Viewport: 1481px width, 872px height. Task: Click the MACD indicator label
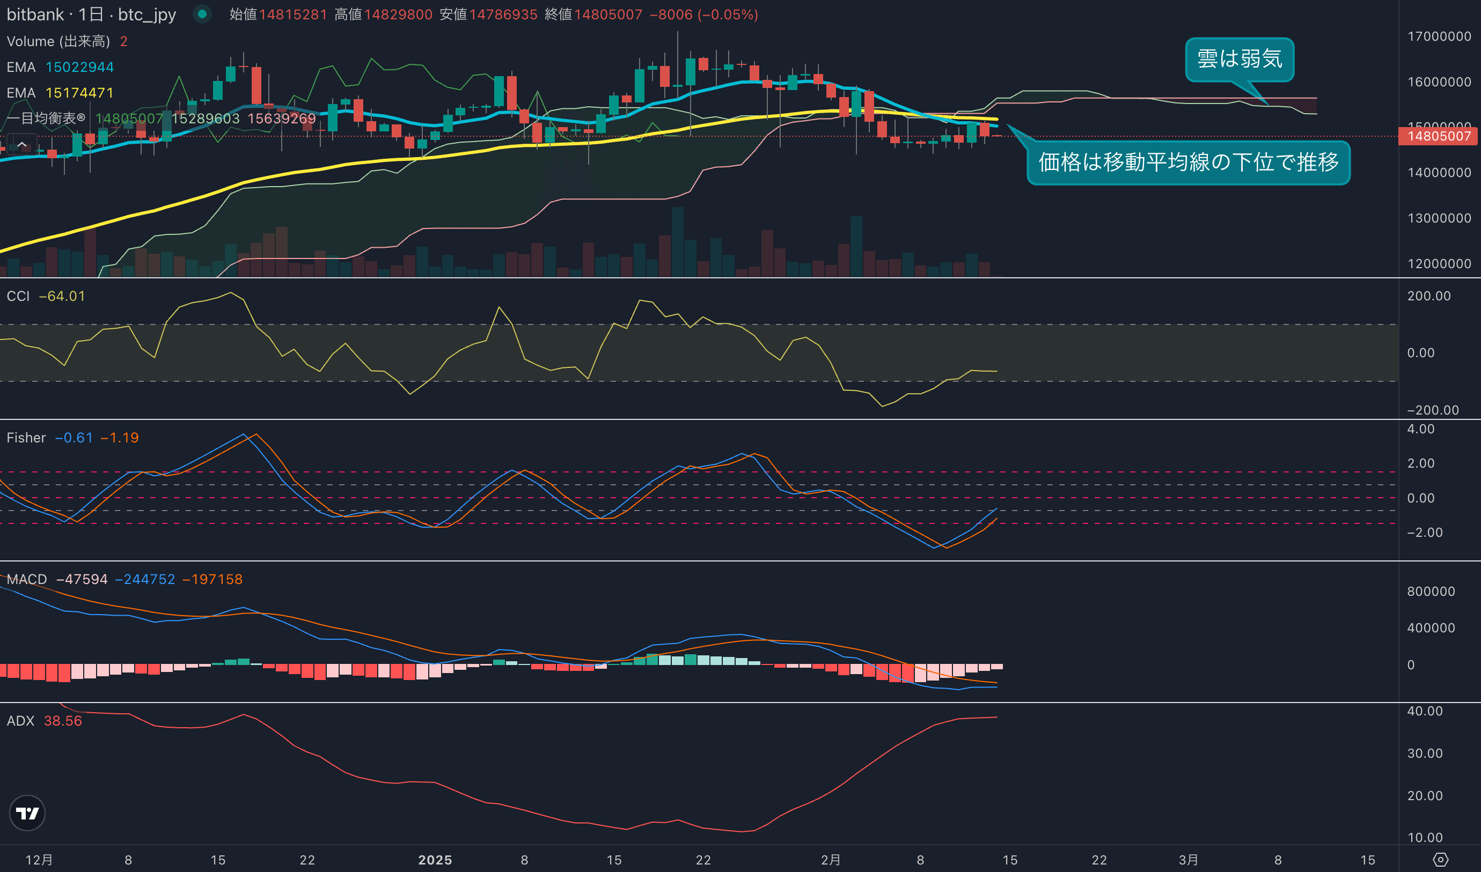click(26, 579)
